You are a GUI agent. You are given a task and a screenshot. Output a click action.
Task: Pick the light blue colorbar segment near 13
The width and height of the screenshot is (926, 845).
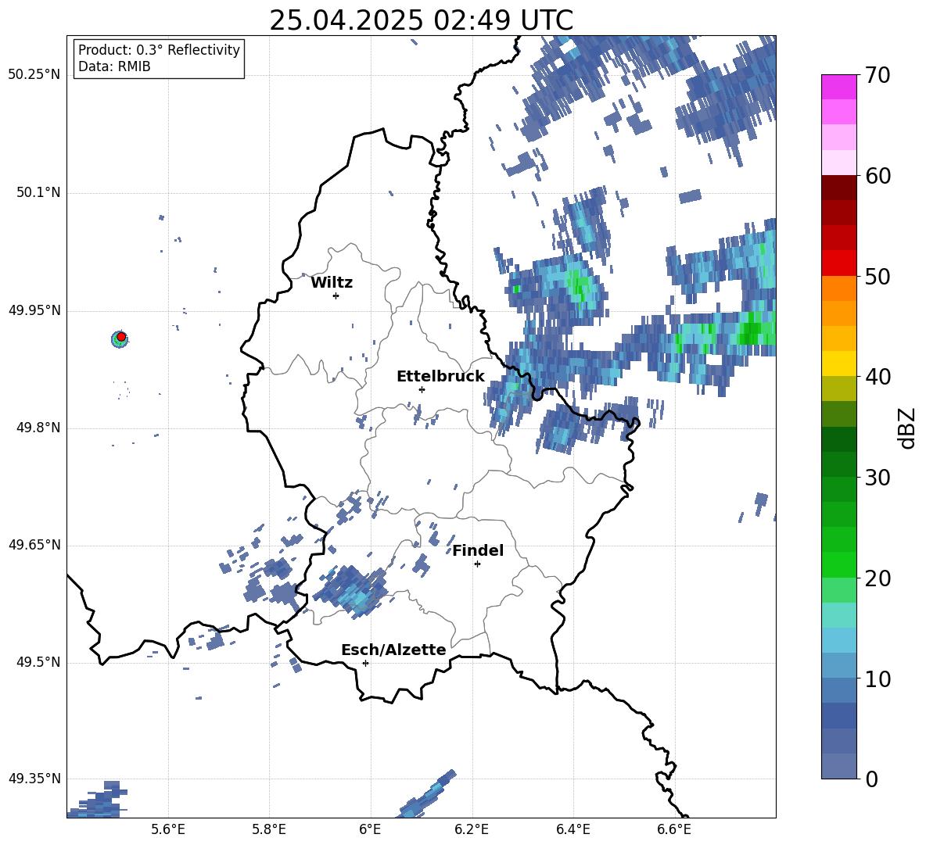click(x=838, y=640)
